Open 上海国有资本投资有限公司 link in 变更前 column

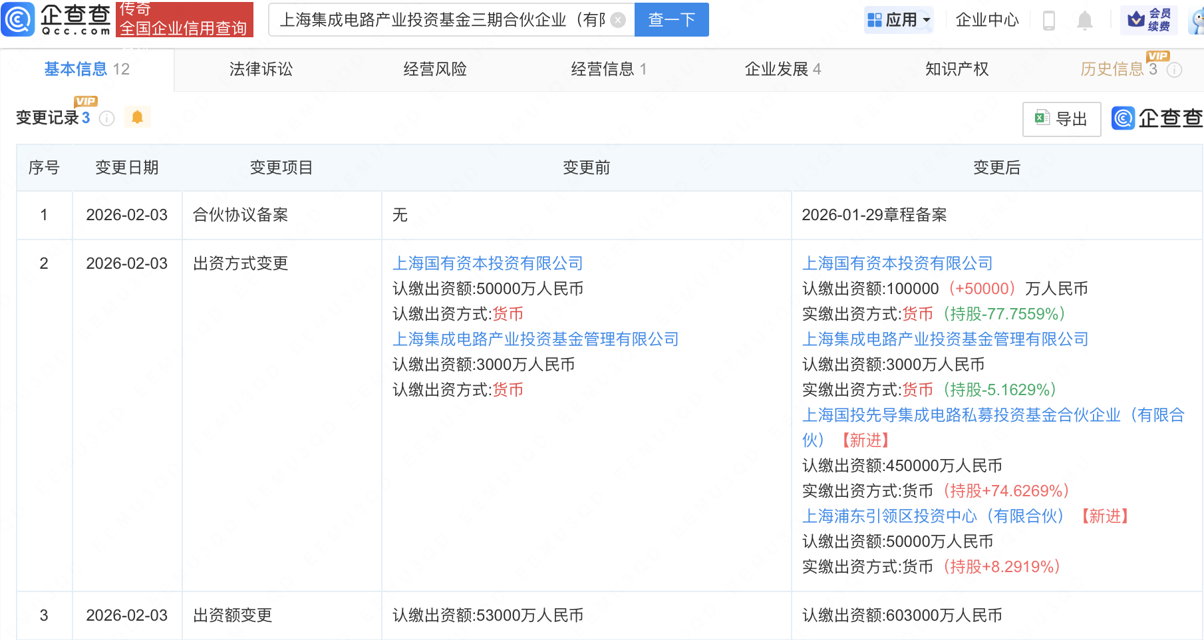[488, 263]
